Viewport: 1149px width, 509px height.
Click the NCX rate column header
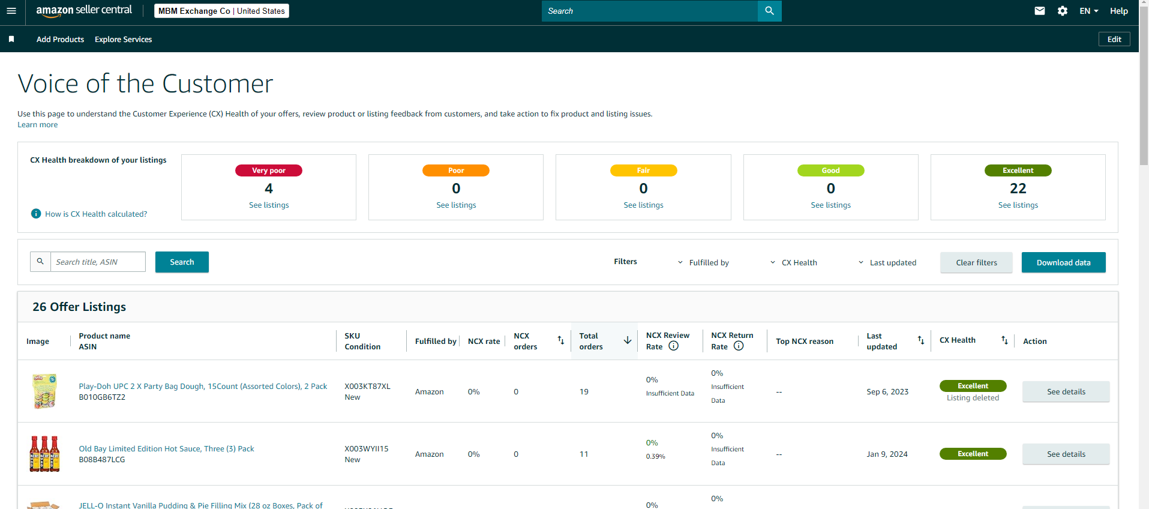pyautogui.click(x=484, y=341)
